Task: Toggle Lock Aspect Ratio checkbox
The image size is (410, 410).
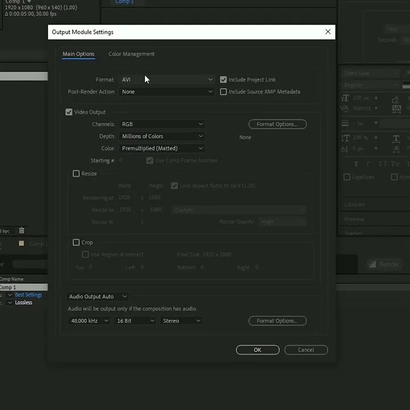Action: click(x=174, y=186)
